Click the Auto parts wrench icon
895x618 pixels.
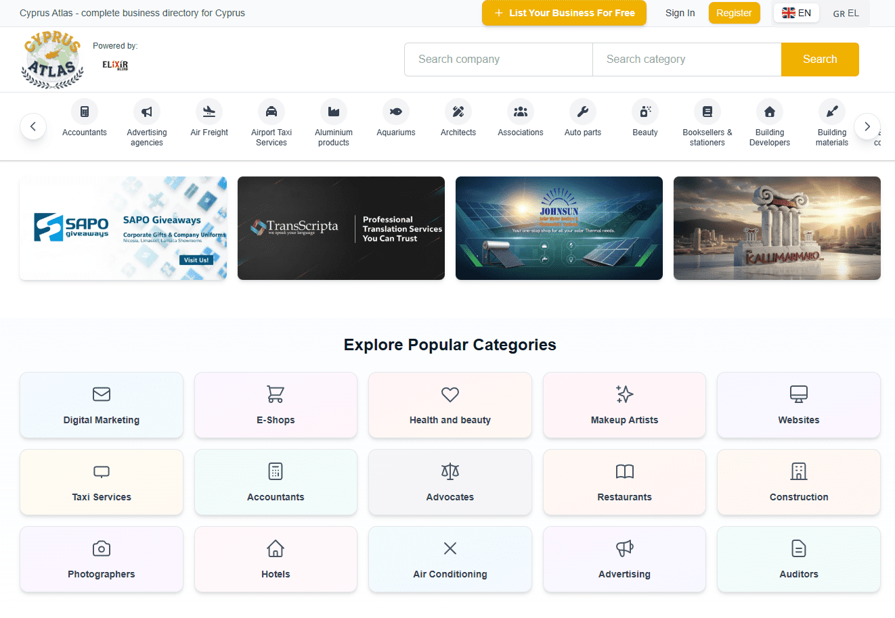pyautogui.click(x=583, y=112)
